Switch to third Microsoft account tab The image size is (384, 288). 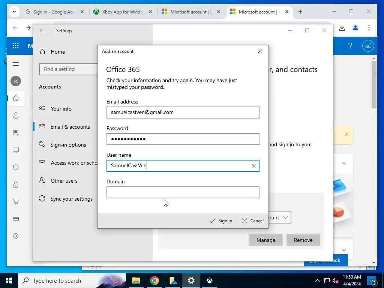click(191, 12)
